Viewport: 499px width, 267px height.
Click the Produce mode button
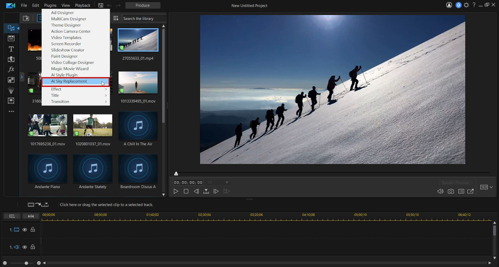pos(143,5)
